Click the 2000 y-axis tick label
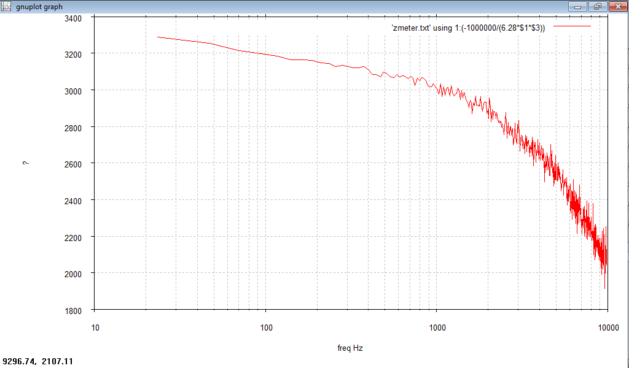Screen dimensions: 629x368 [x=73, y=274]
